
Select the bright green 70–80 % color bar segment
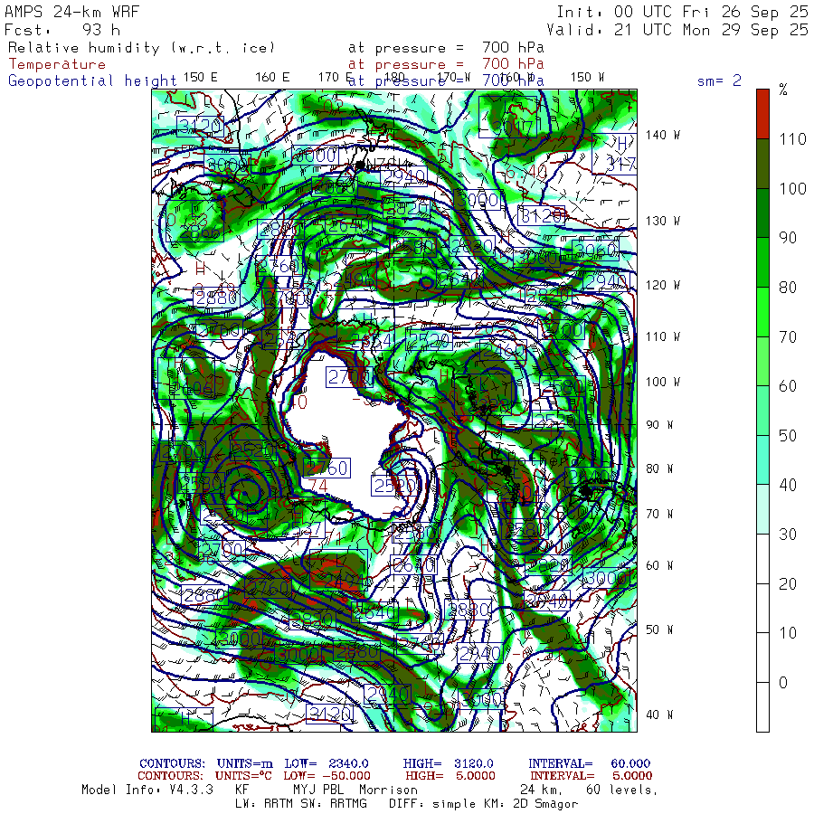pyautogui.click(x=762, y=311)
